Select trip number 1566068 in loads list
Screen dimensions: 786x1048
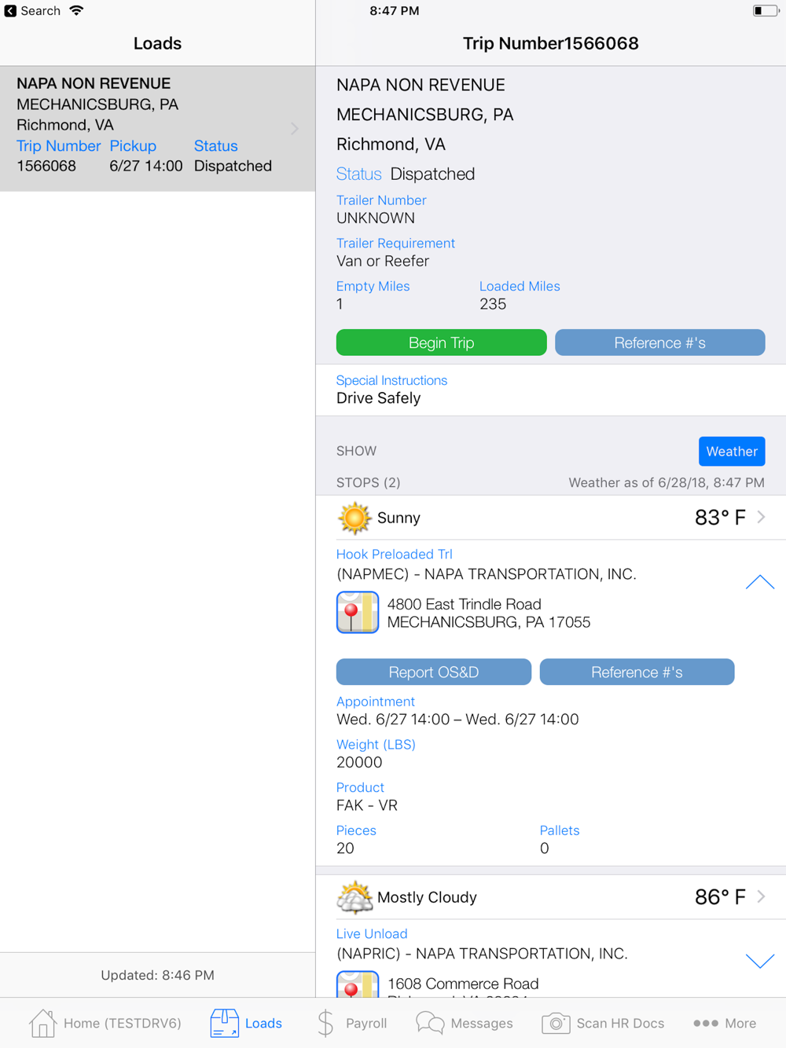[x=46, y=166]
